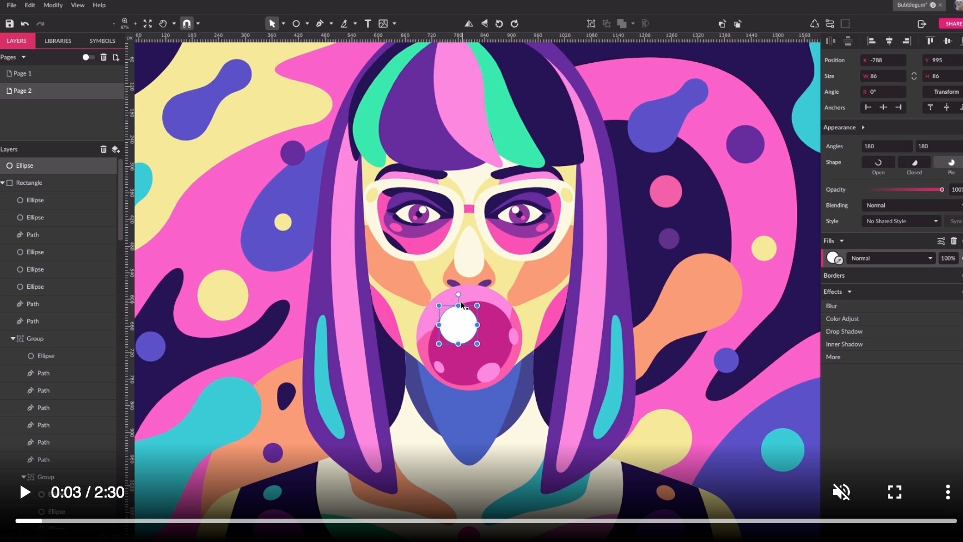The width and height of the screenshot is (963, 542).
Task: Select the Freehand drawing tool
Action: coord(345,23)
